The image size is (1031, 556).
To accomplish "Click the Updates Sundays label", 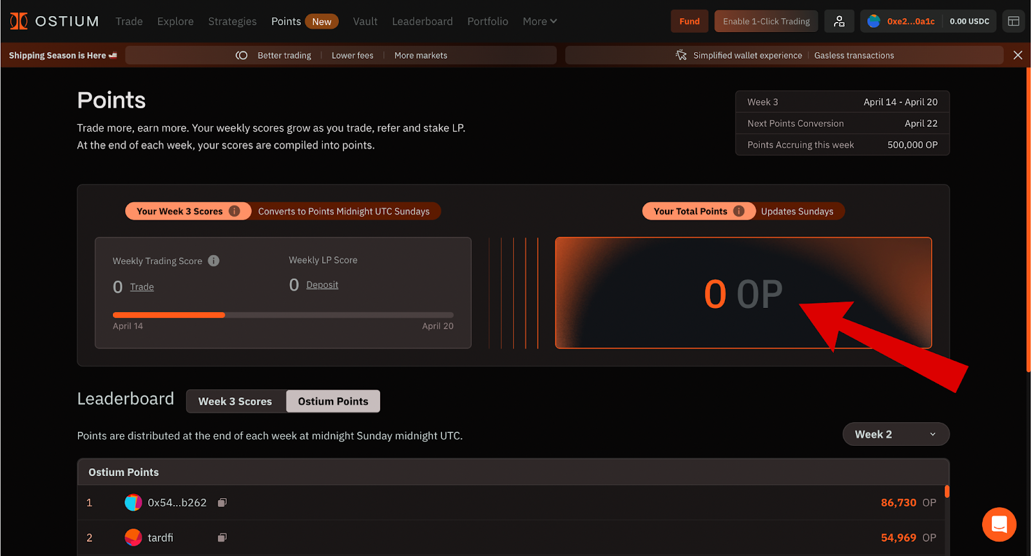I will (797, 211).
